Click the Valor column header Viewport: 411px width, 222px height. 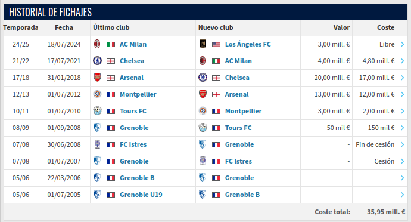[x=341, y=27]
